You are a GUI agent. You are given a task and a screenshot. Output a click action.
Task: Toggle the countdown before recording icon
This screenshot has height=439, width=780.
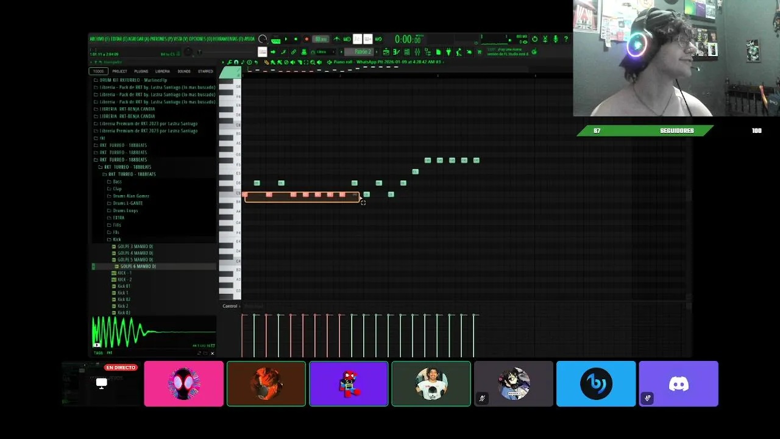pyautogui.click(x=357, y=39)
